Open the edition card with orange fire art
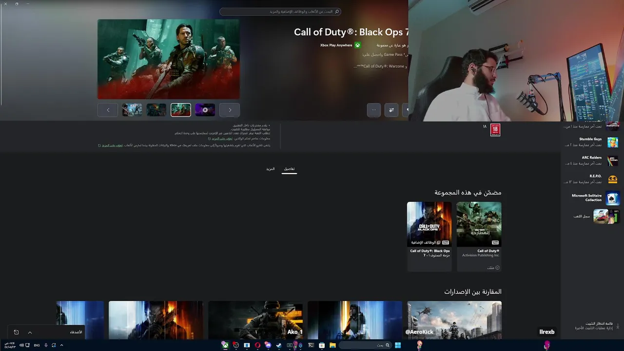This screenshot has width=624, height=351. point(156,320)
